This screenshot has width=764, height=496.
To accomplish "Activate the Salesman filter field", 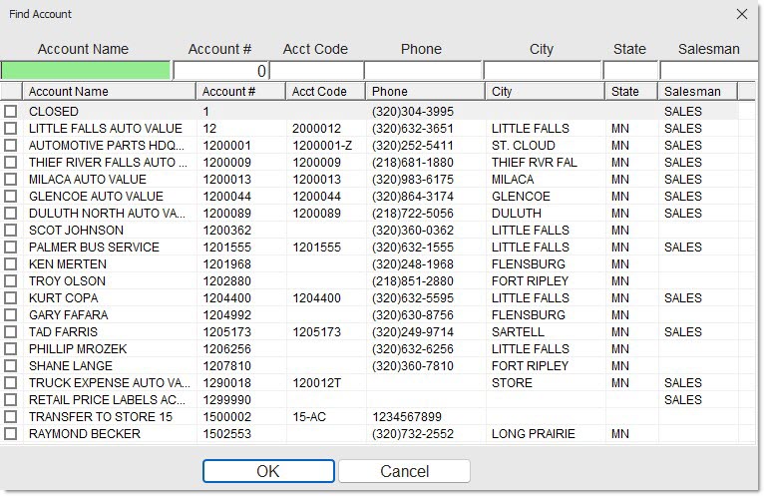I will pos(708,71).
